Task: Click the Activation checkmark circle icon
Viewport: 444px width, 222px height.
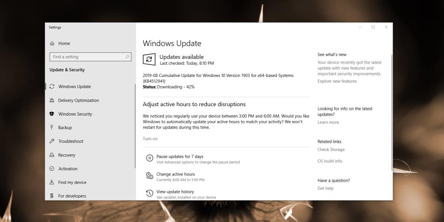Action: (x=52, y=169)
